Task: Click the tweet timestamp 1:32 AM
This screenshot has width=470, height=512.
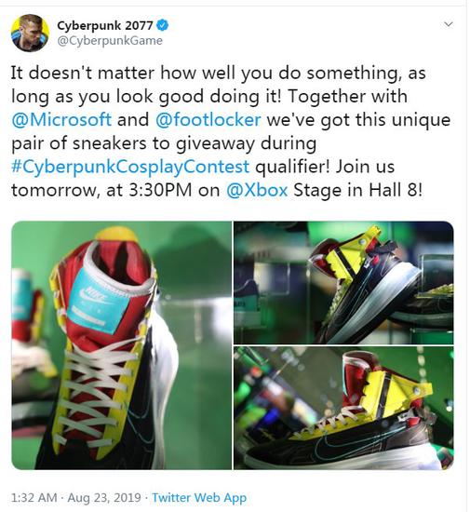Action: 34,498
